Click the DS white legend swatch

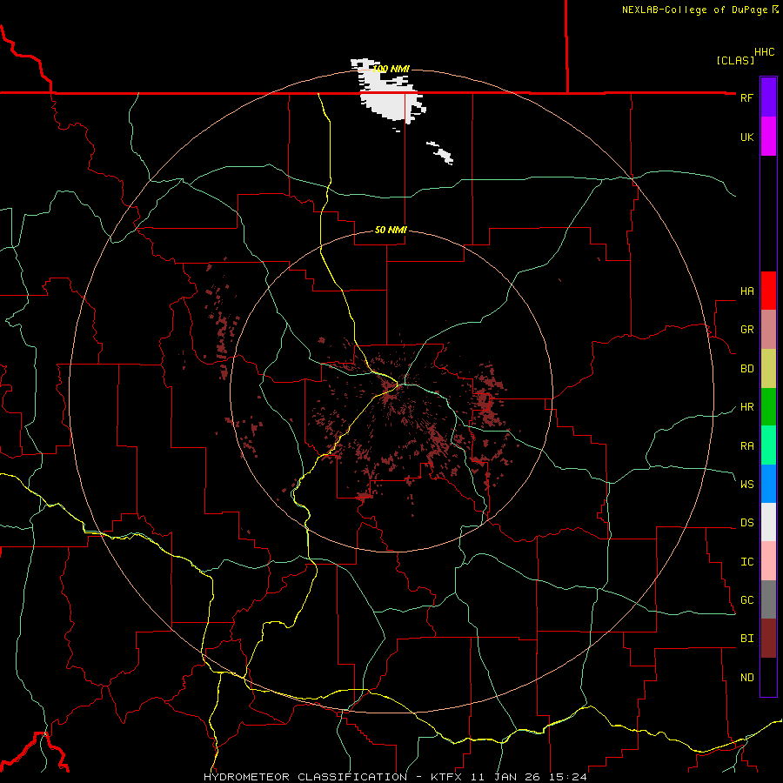tap(768, 522)
